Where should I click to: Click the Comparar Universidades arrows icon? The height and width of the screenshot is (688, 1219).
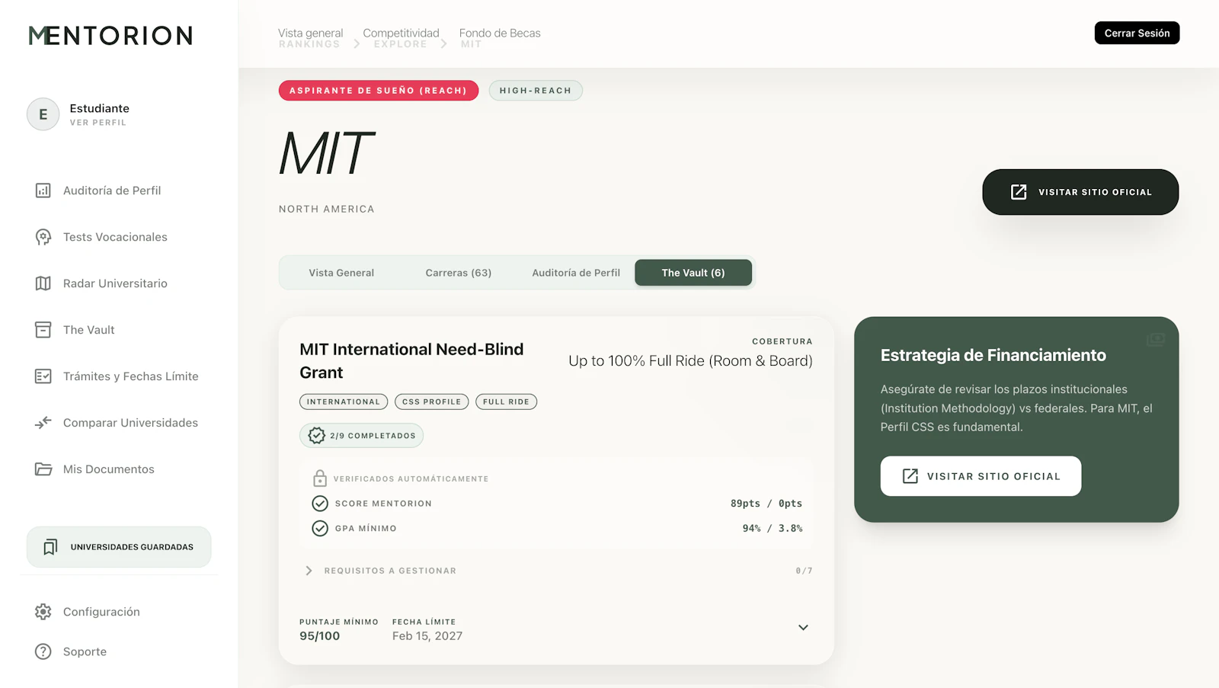pos(43,423)
